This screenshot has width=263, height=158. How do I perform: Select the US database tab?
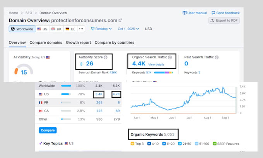(x=42, y=29)
